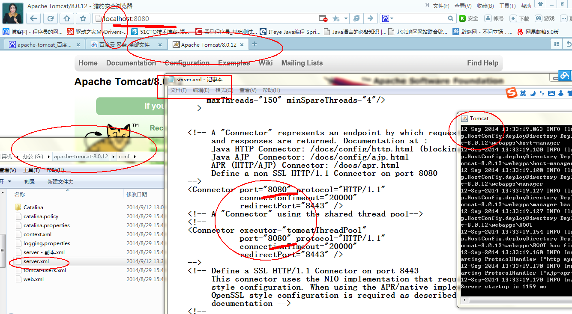Viewport: 572px width, 314px height.
Task: Click 新建文件夹 button in Explorer
Action: click(x=60, y=182)
